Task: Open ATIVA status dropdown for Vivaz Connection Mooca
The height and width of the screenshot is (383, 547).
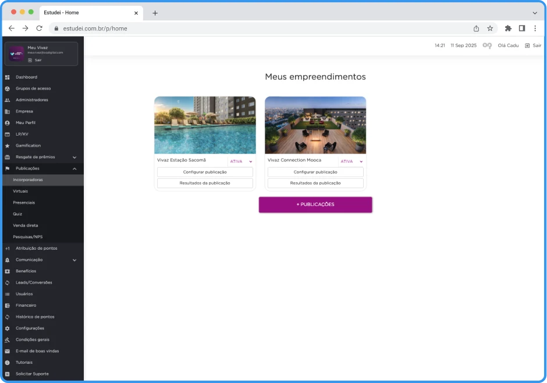Action: click(x=351, y=161)
